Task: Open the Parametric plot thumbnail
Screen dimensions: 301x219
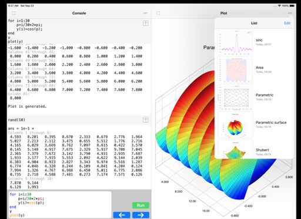Action: click(236, 98)
